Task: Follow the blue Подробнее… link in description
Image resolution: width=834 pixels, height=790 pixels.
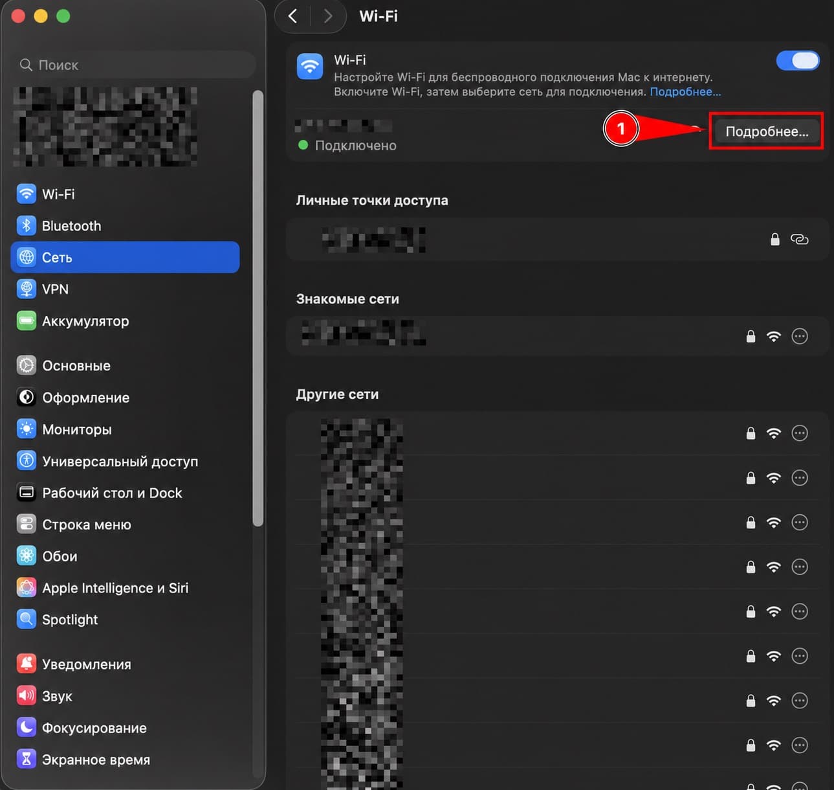Action: pos(685,91)
